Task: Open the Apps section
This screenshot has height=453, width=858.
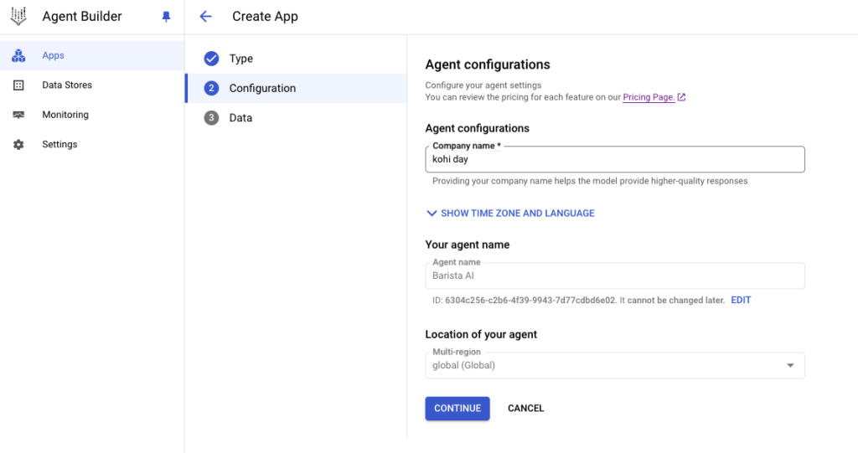Action: coord(92,55)
